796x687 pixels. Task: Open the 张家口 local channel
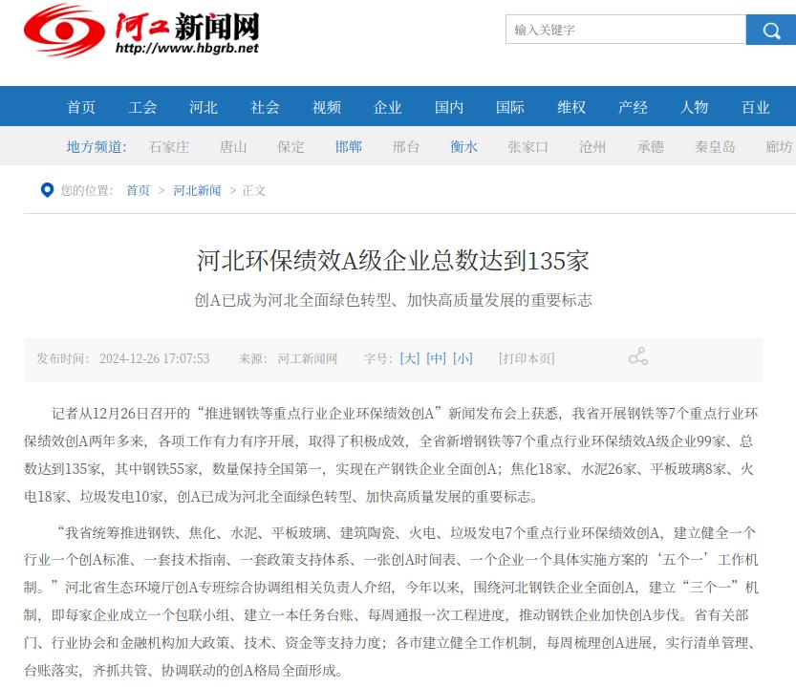point(527,147)
